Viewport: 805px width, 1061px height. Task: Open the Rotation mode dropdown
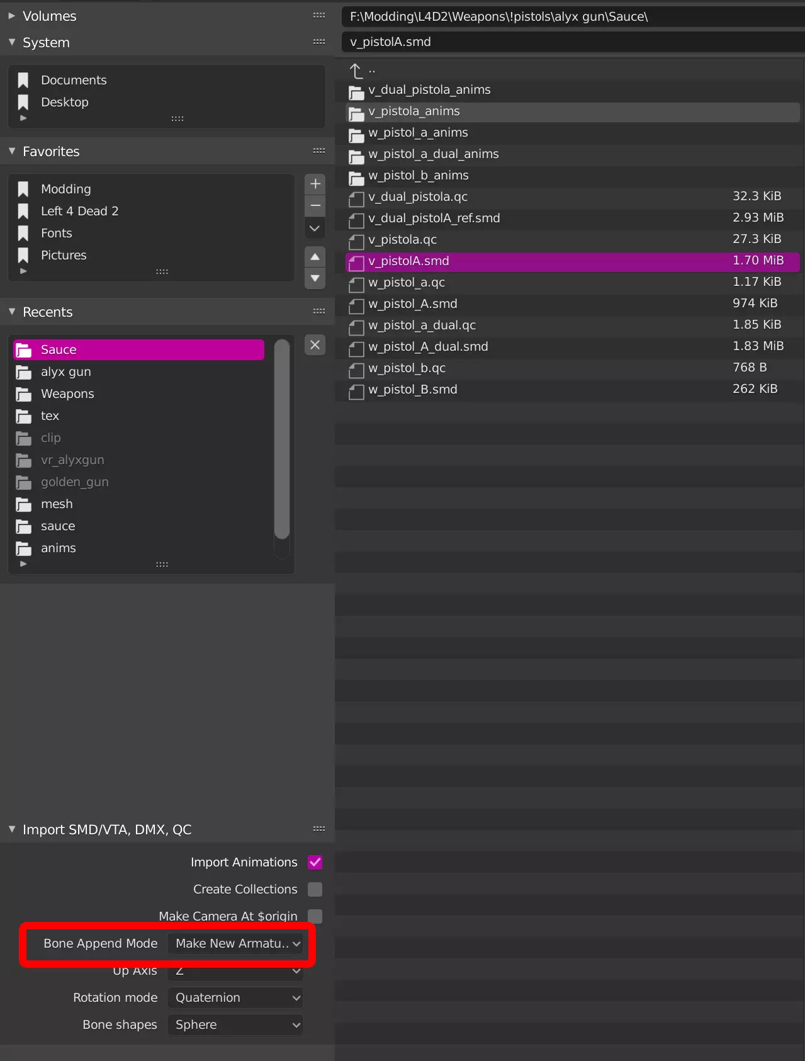235,997
